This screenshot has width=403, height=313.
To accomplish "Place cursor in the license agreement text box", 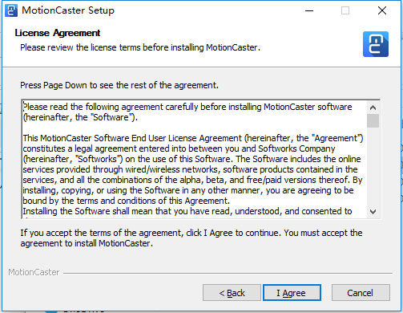I will tap(195, 159).
